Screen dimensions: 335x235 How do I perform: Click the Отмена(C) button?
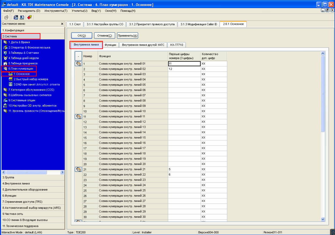click(105, 35)
